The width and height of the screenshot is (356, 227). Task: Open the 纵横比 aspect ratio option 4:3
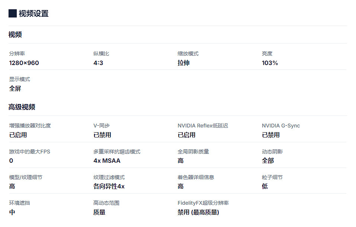[x=99, y=63]
